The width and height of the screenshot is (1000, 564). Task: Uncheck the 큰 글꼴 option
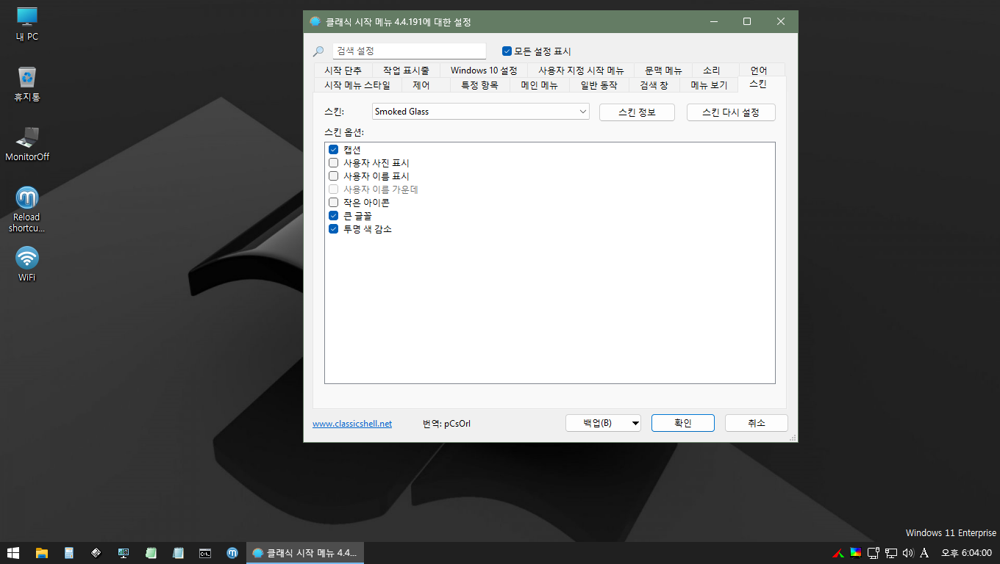click(x=333, y=216)
